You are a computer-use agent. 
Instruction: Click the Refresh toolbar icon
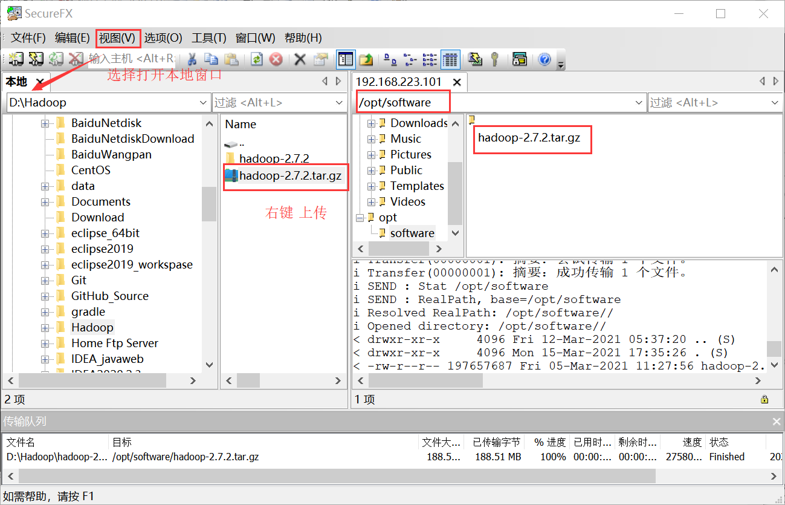tap(257, 59)
